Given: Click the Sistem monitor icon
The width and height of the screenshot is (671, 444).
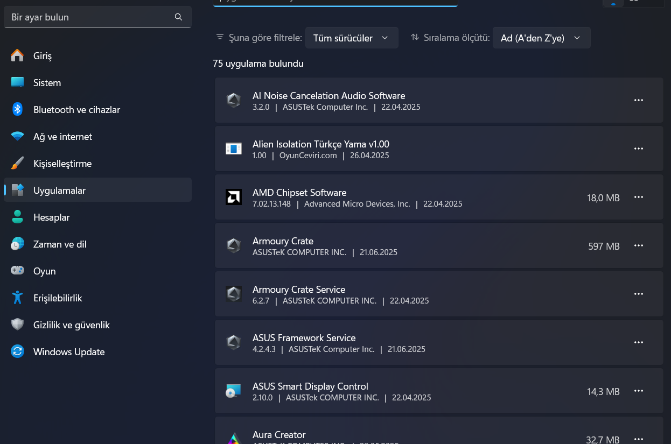Looking at the screenshot, I should (x=17, y=82).
